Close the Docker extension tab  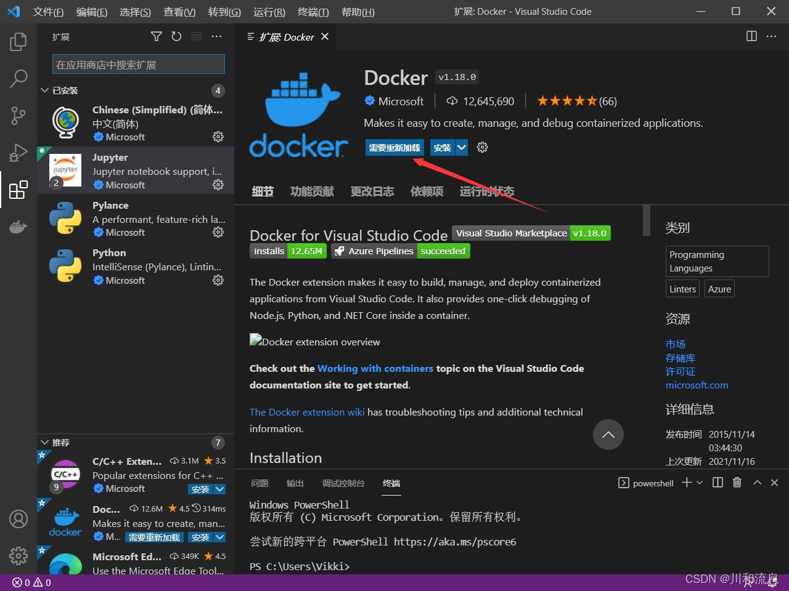pos(325,37)
